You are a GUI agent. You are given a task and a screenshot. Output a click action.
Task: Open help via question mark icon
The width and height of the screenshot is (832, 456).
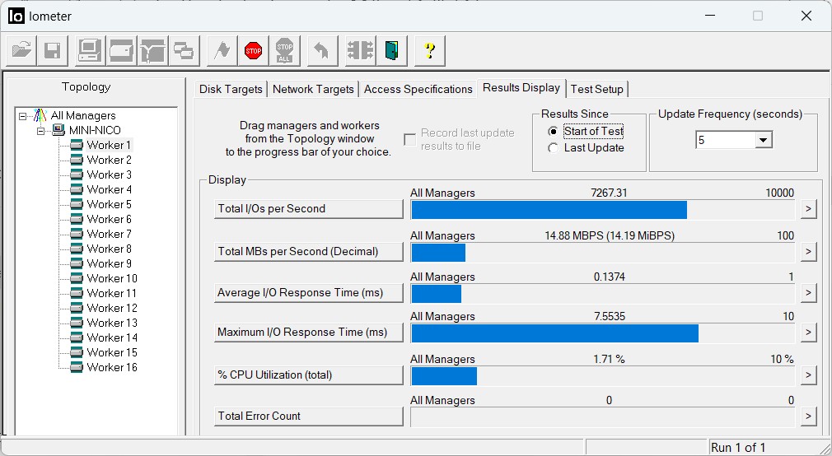429,51
